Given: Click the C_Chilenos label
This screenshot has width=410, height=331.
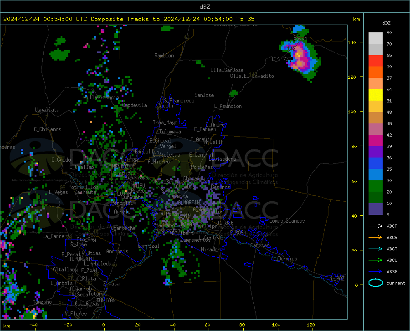Looking at the screenshot, I should [47, 129].
